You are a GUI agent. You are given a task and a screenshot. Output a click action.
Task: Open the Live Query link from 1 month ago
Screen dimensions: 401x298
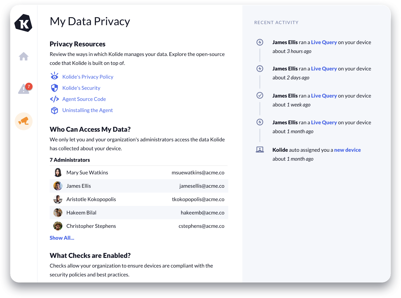click(x=324, y=122)
